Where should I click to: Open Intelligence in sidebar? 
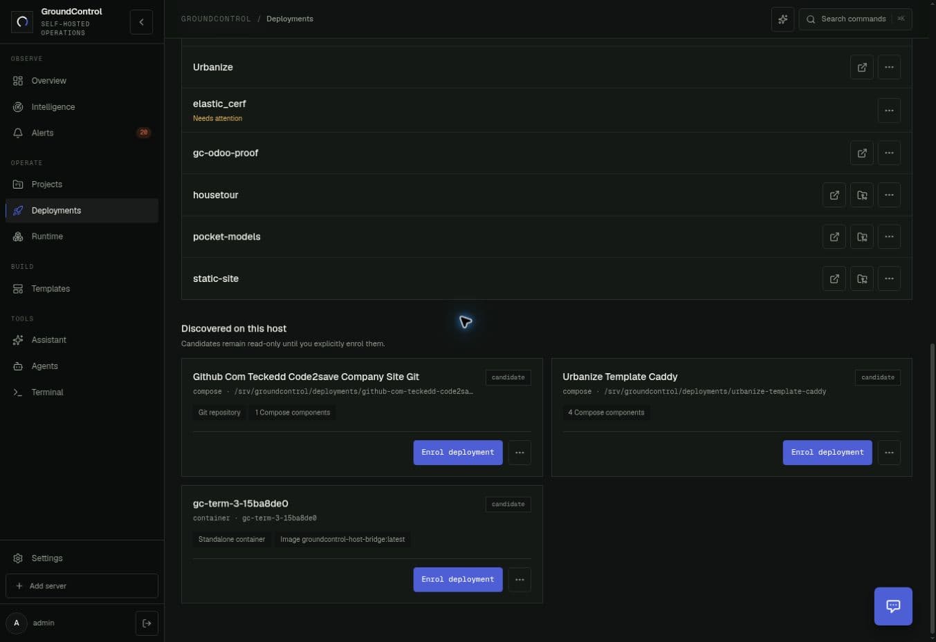pyautogui.click(x=82, y=107)
